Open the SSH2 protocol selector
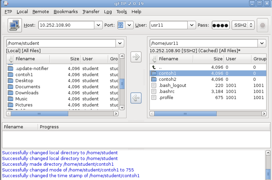This screenshot has height=180, width=272. (243, 25)
